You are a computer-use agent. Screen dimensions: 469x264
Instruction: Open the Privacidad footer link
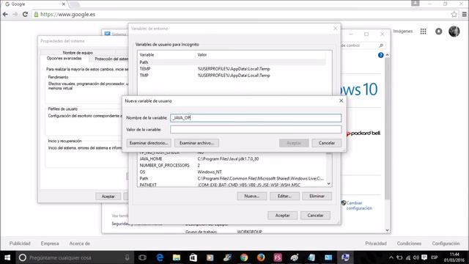pos(376,243)
